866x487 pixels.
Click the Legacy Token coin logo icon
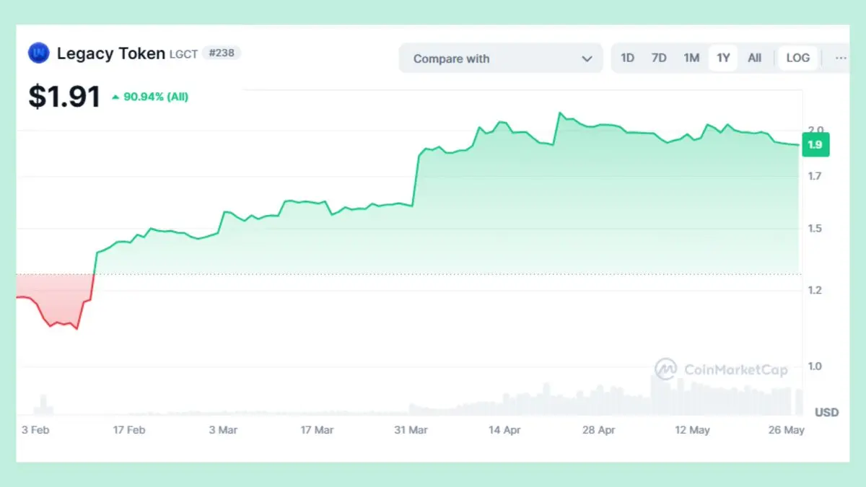38,53
